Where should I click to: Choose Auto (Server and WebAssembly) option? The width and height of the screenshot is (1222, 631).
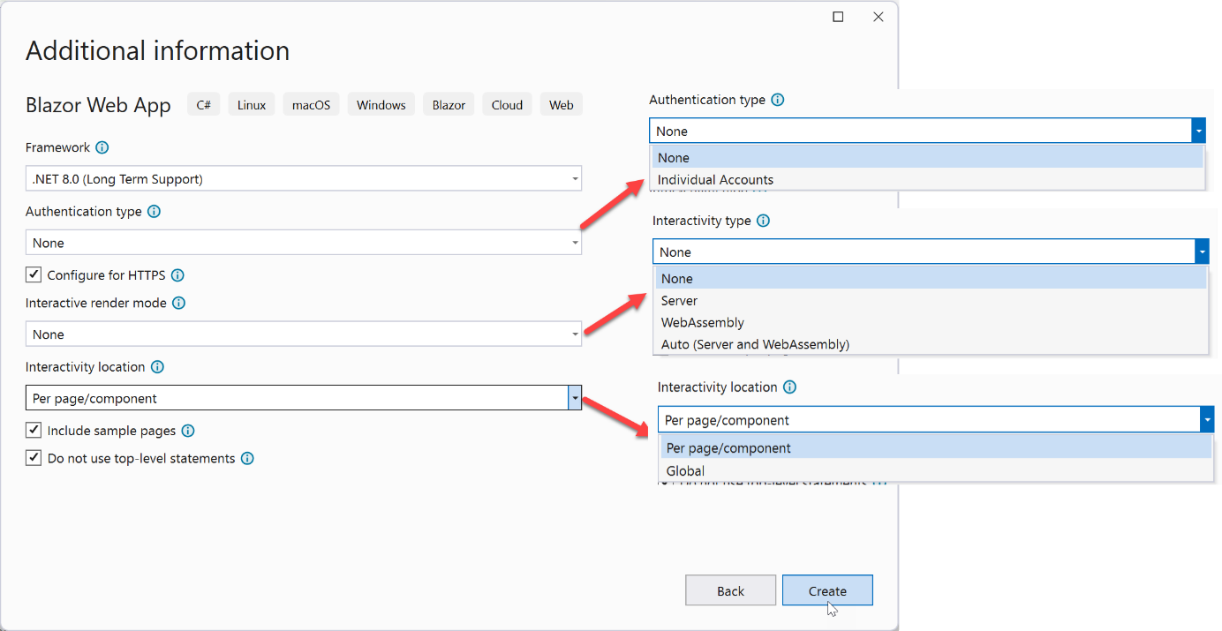[755, 344]
